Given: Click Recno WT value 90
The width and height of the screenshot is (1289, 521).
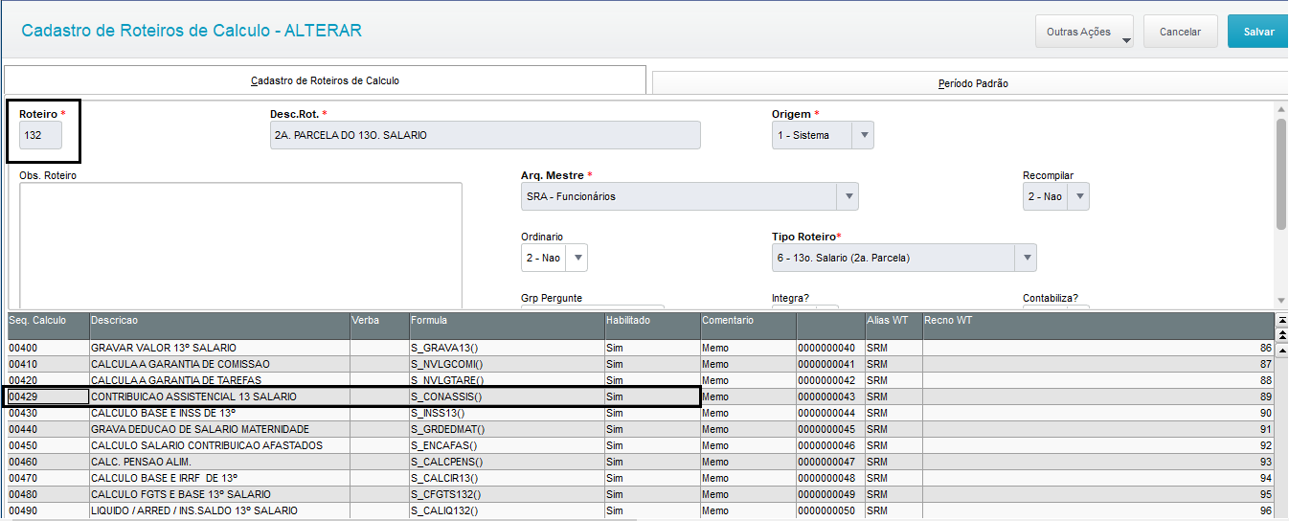Looking at the screenshot, I should 1098,413.
